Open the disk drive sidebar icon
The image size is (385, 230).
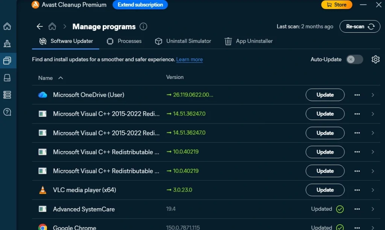[x=7, y=78]
